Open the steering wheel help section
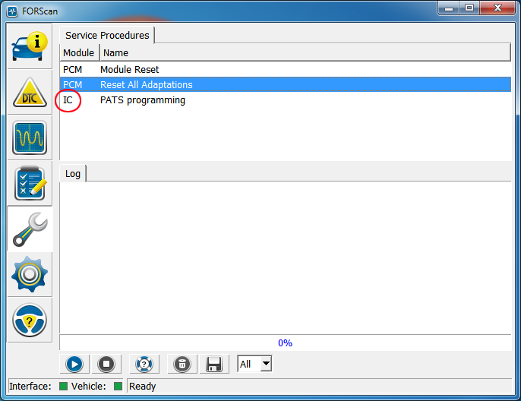The image size is (521, 401). click(x=30, y=320)
